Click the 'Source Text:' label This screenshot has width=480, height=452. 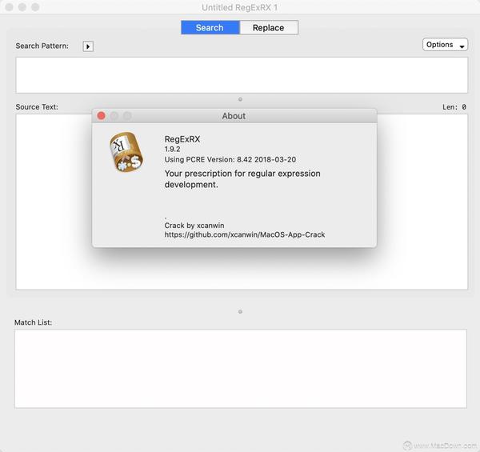37,107
